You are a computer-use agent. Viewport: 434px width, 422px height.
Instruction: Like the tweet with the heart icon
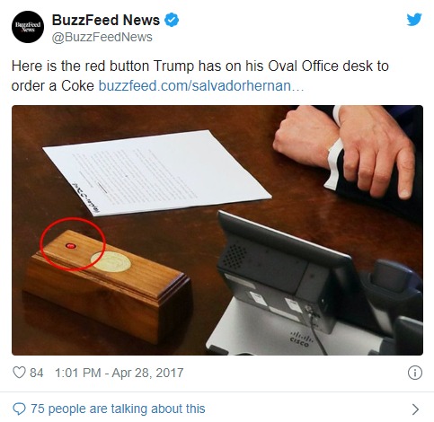(19, 373)
